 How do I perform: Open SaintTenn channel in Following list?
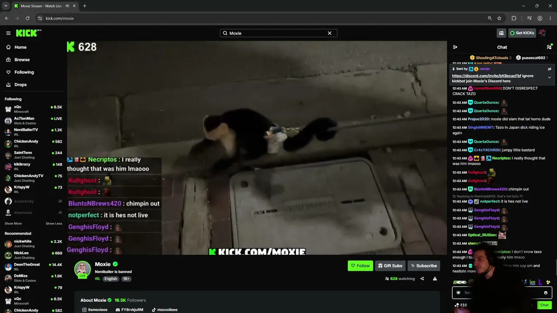pos(34,155)
